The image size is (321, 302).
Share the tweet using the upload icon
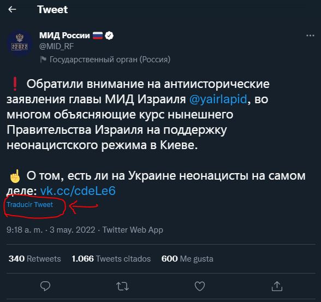point(277,286)
